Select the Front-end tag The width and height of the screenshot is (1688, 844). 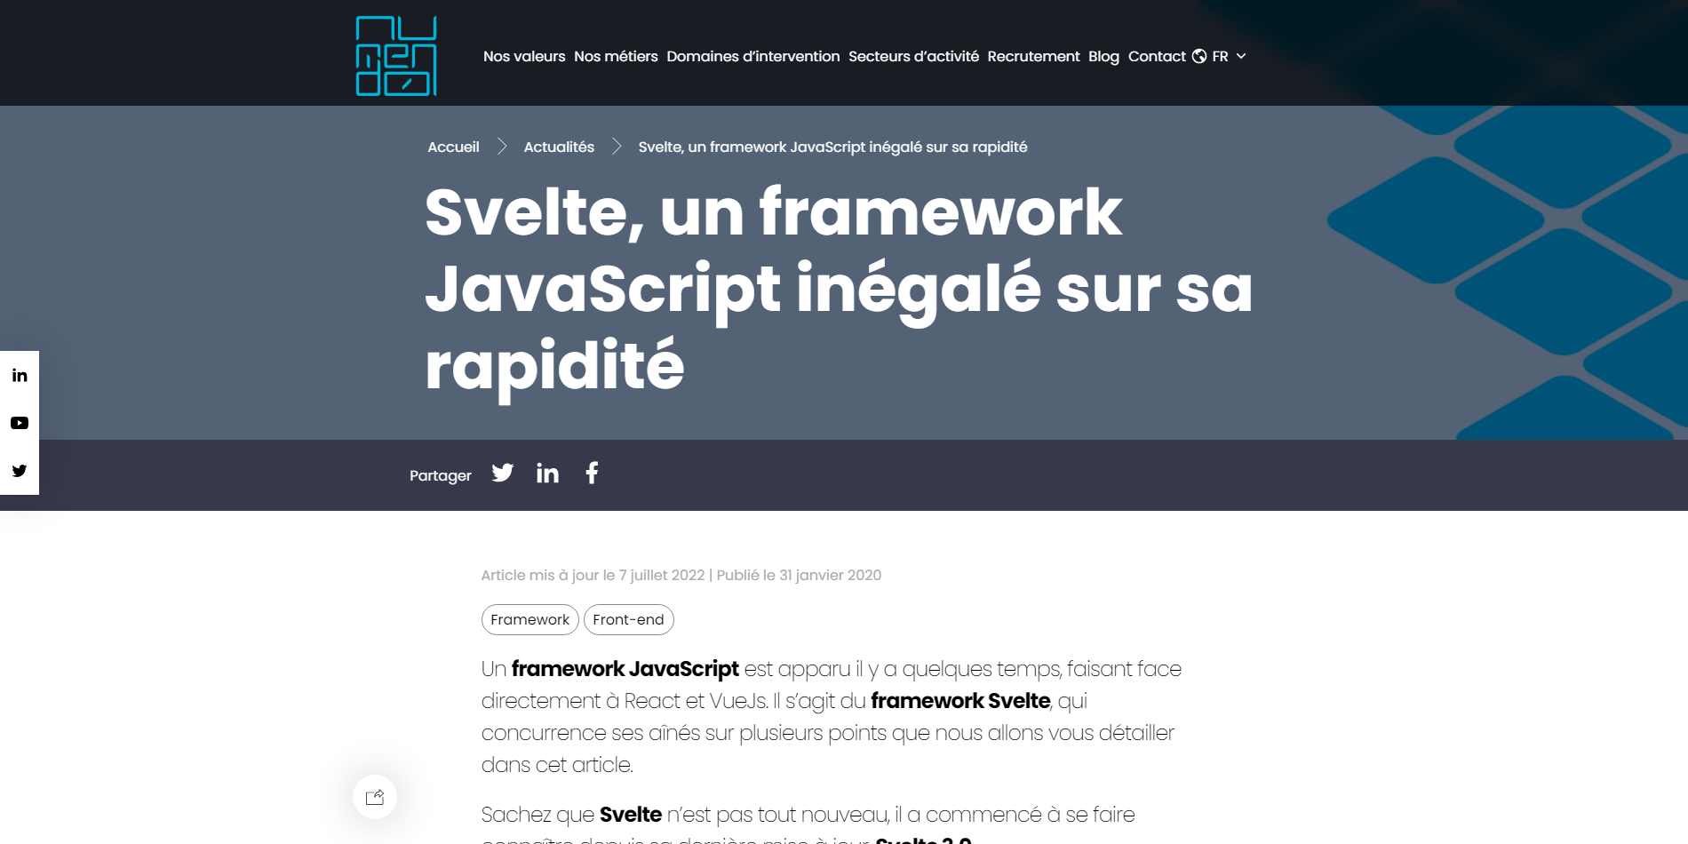pyautogui.click(x=629, y=619)
